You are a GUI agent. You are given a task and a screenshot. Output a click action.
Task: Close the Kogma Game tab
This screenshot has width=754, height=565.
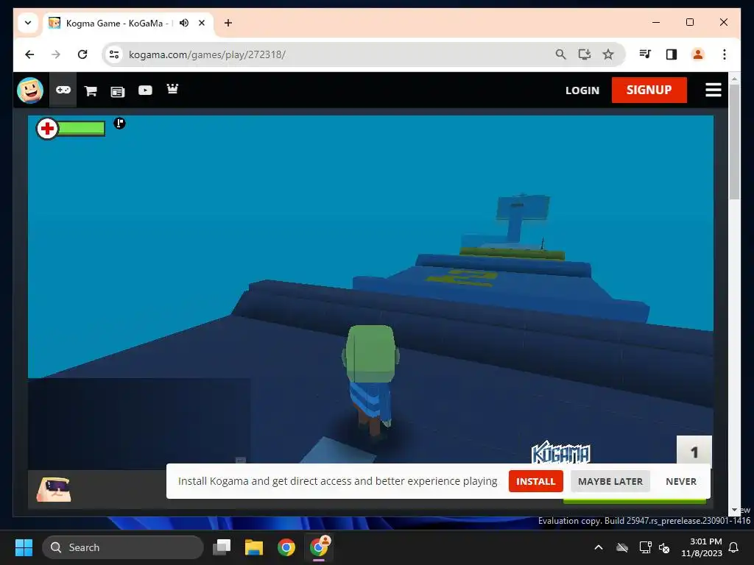202,23
